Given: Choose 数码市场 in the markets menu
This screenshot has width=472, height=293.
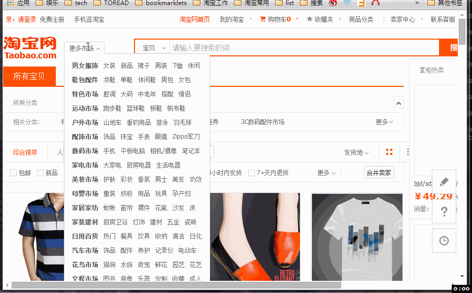Looking at the screenshot, I should 85,151.
